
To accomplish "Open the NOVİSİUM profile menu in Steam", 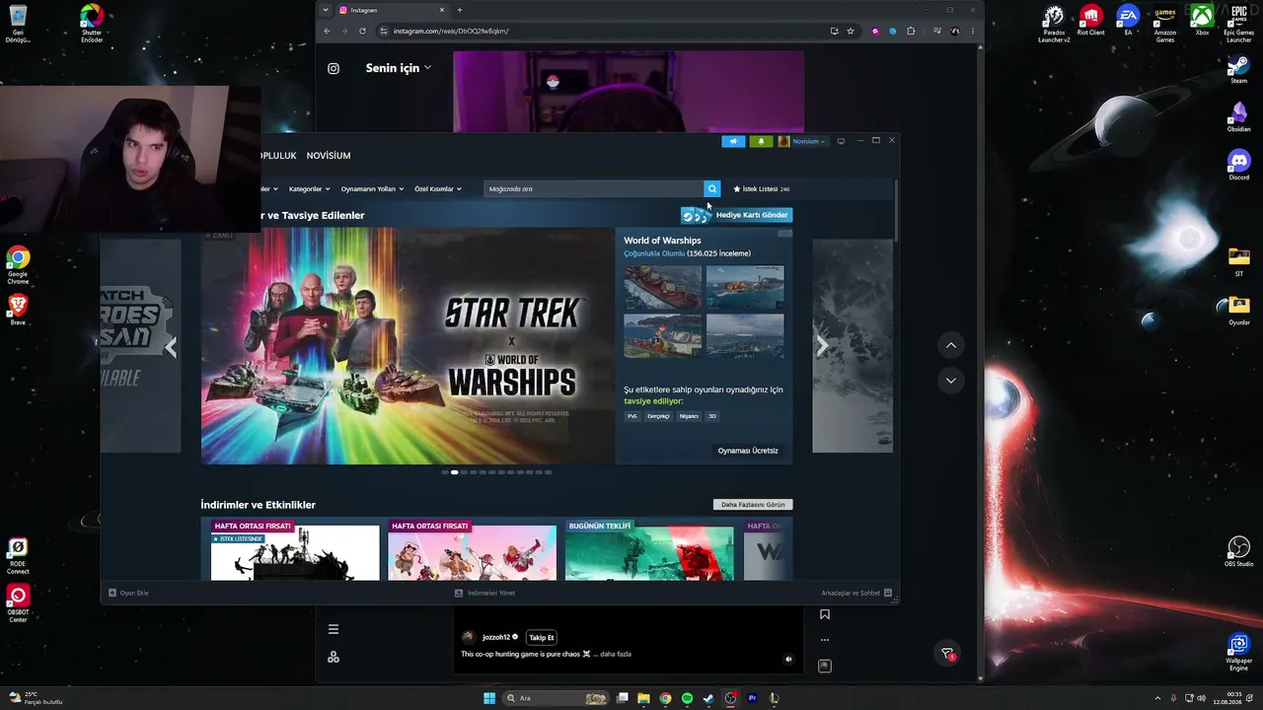I will tap(329, 156).
